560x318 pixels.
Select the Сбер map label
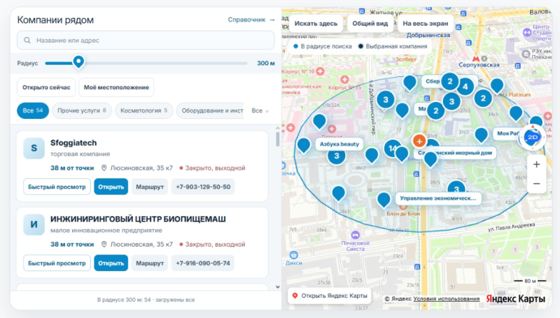433,81
